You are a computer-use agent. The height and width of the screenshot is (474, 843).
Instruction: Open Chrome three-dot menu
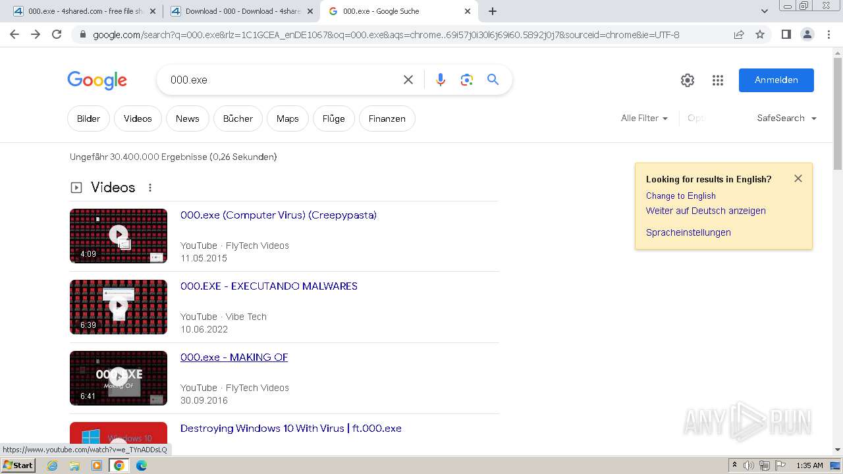coord(829,34)
